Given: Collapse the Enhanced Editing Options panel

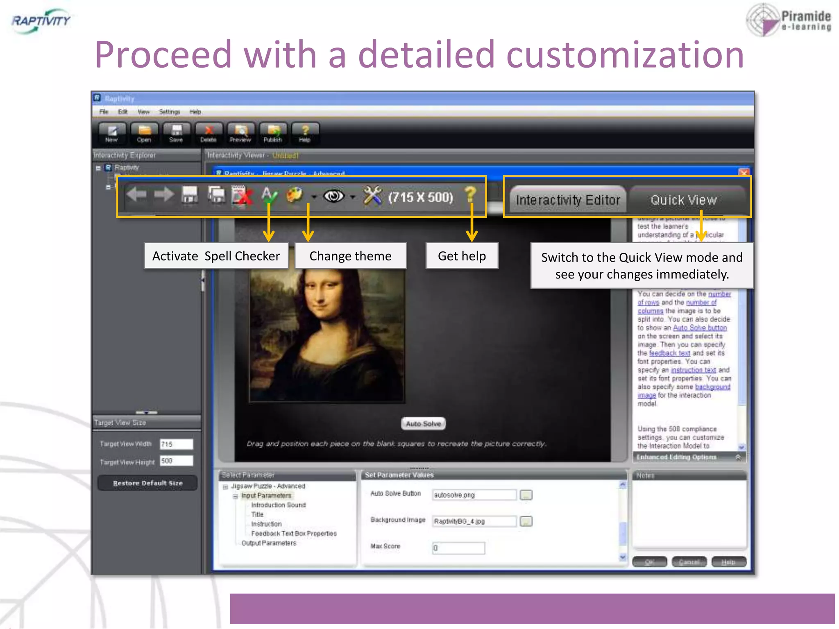Looking at the screenshot, I should [738, 457].
